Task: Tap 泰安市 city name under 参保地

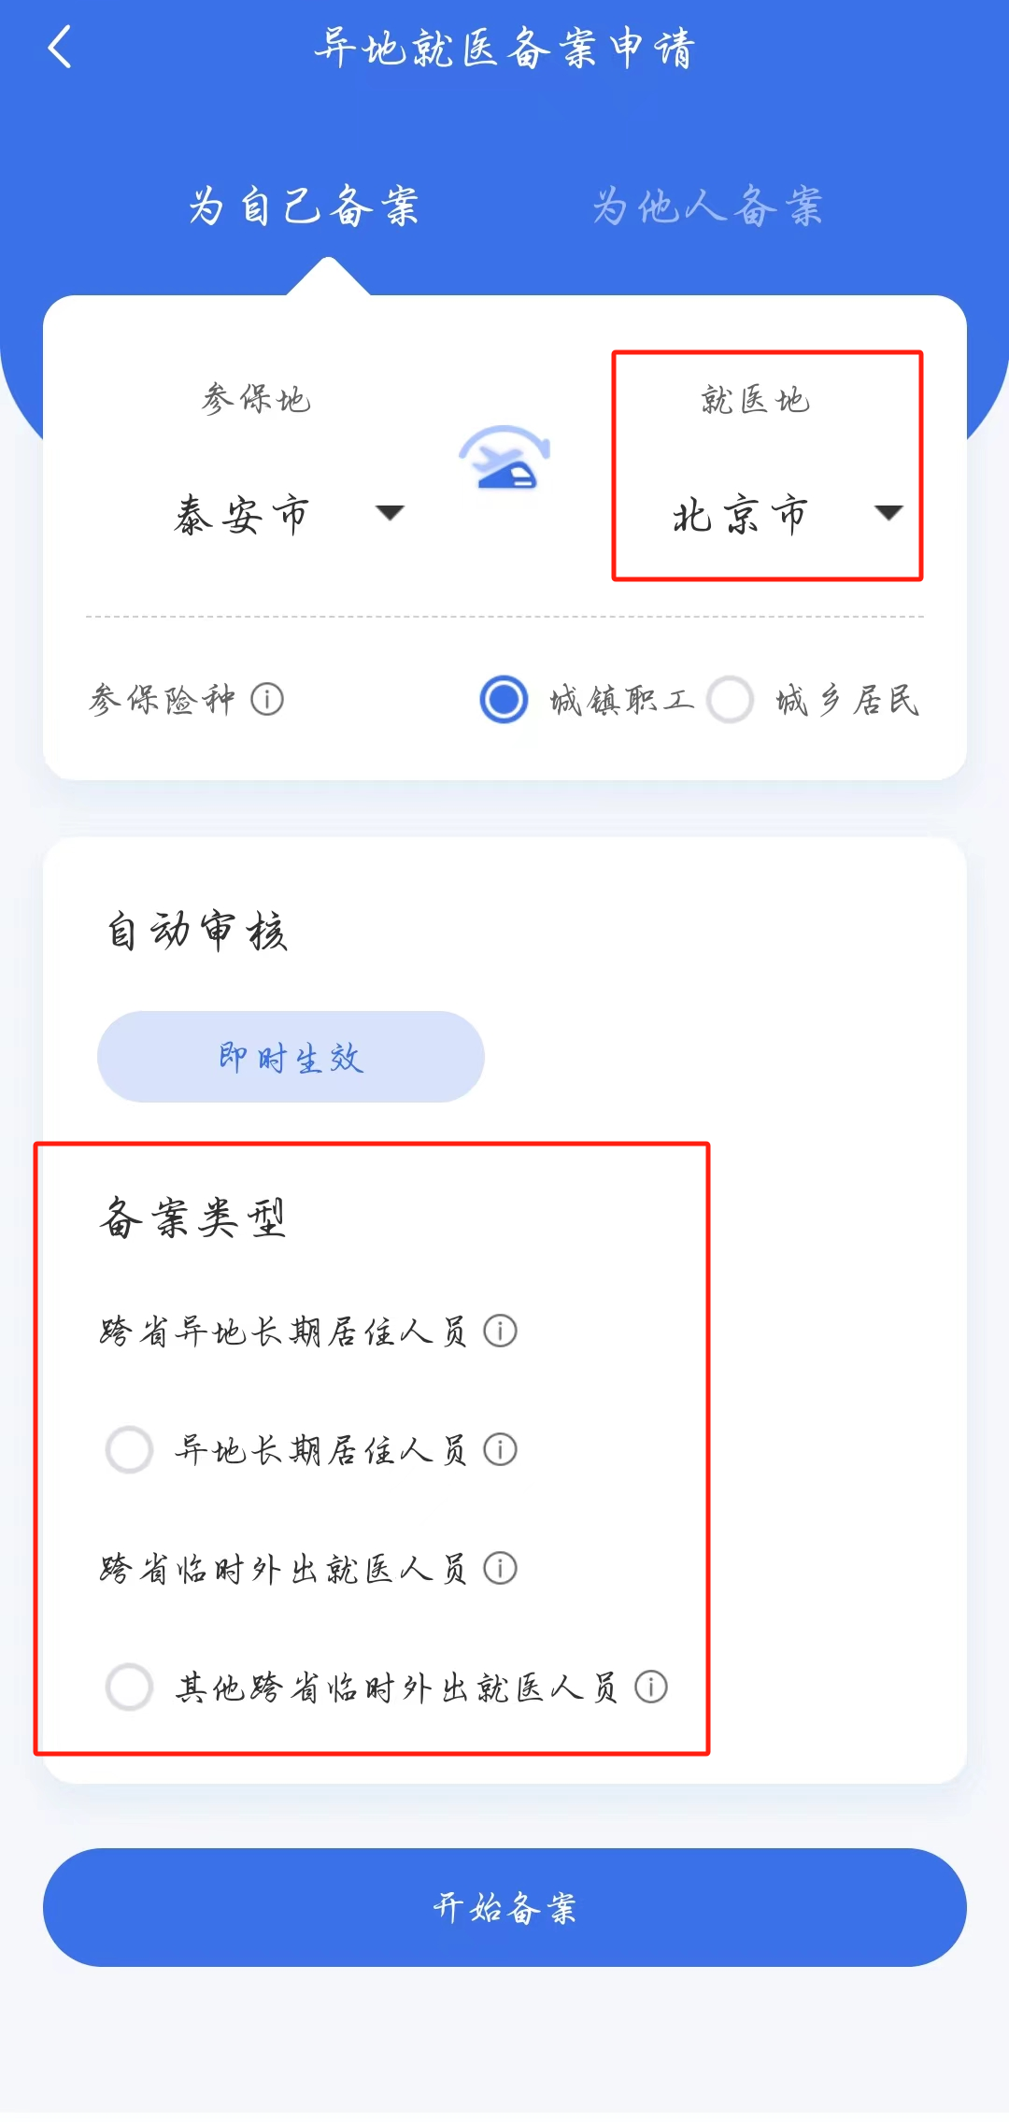Action: [241, 515]
